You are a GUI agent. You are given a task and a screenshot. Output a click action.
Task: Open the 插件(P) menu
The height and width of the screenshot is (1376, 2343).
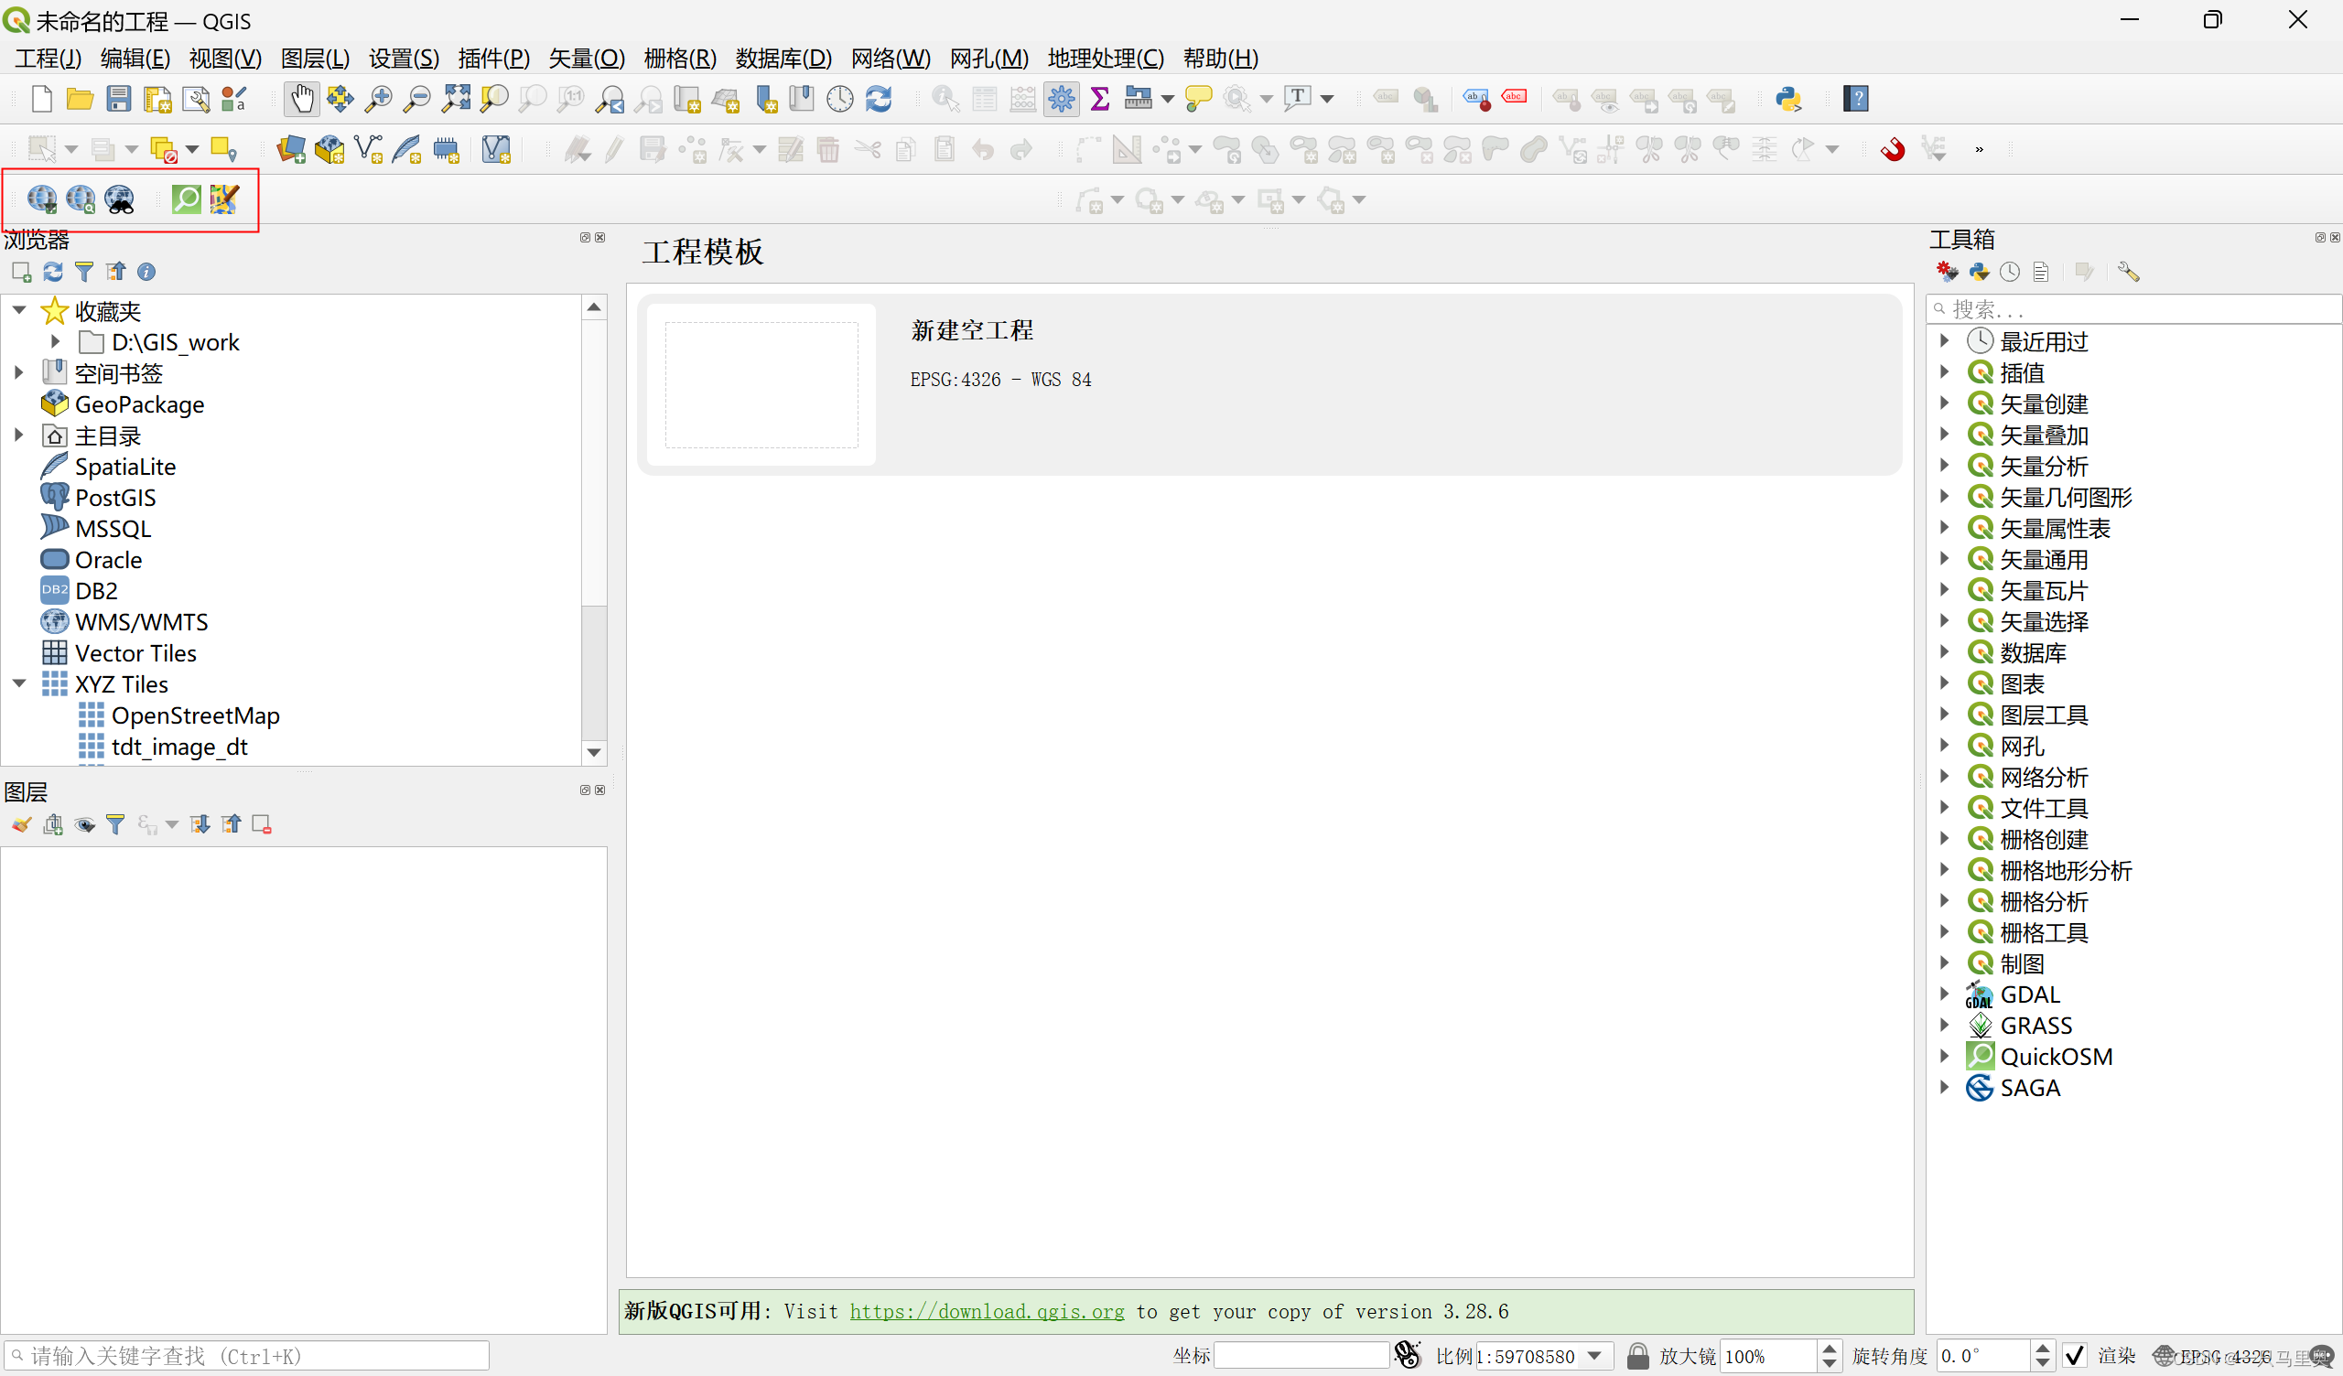click(x=492, y=58)
